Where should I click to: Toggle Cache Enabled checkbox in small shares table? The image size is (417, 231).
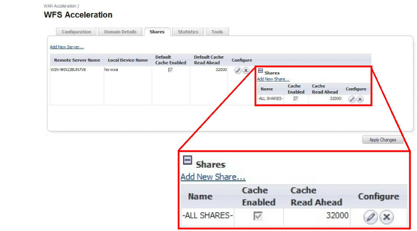point(296,99)
